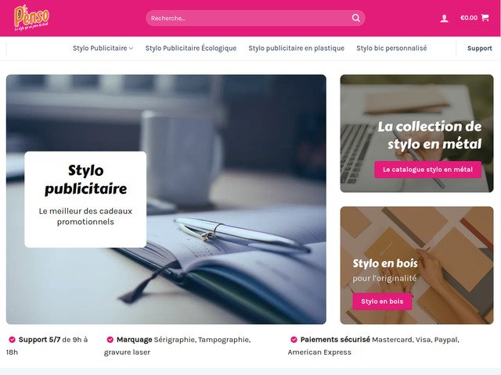501x375 pixels.
Task: Open the Stylo publicitaire hero banner
Action: point(166,199)
